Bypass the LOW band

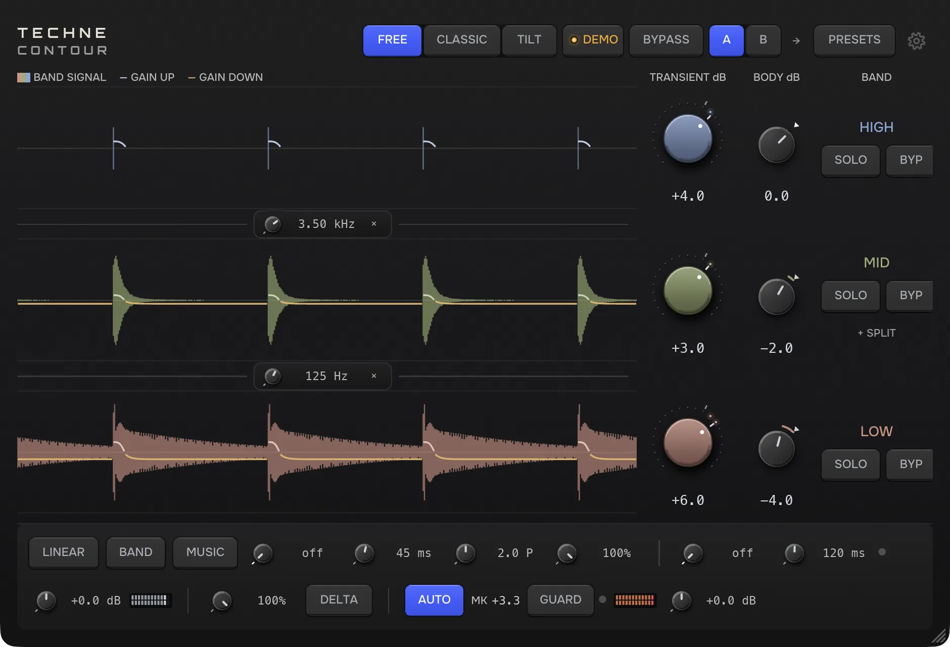click(x=911, y=465)
